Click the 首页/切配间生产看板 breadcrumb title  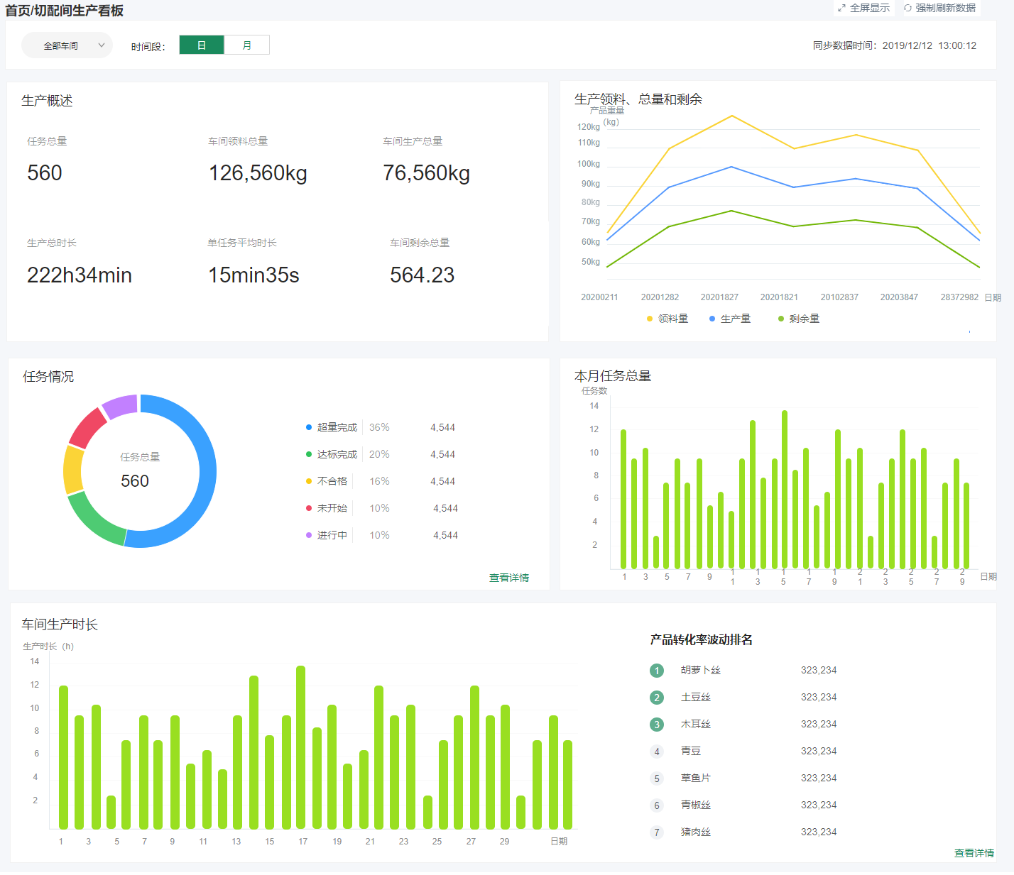click(x=65, y=11)
